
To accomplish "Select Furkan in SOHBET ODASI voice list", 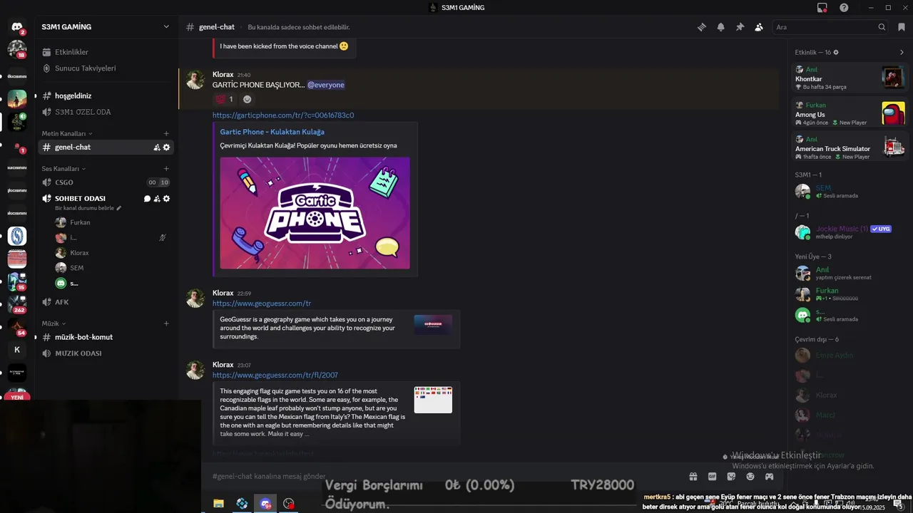I will (112, 222).
